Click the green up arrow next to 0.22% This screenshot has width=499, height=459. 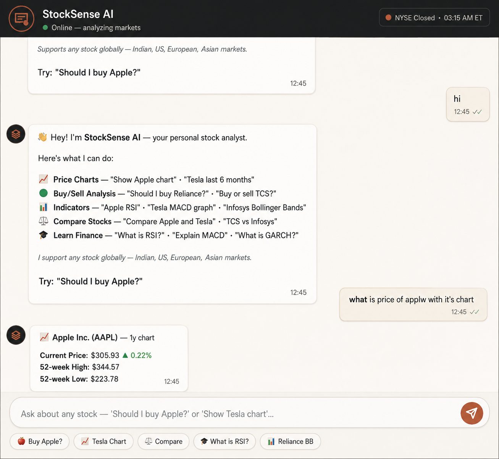125,355
